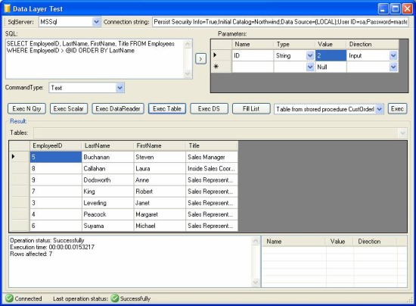This screenshot has height=306, width=416.
Task: Select the parameter Value cell containing 2
Action: (331, 55)
